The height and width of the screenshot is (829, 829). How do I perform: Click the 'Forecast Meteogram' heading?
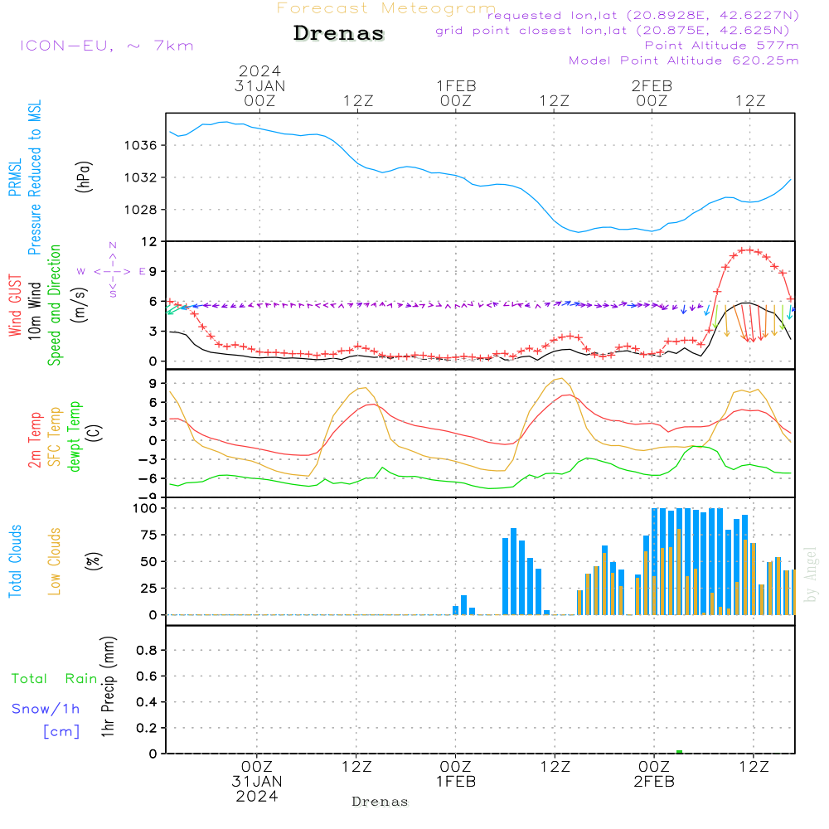pos(386,8)
